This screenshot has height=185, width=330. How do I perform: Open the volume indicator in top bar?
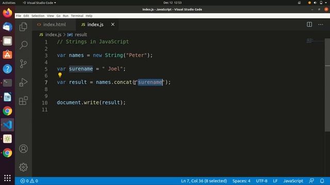pos(315,3)
